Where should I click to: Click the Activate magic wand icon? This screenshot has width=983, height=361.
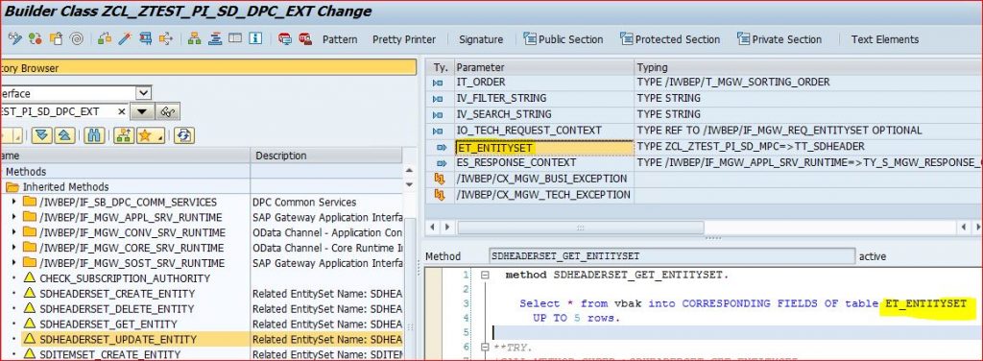[x=126, y=38]
